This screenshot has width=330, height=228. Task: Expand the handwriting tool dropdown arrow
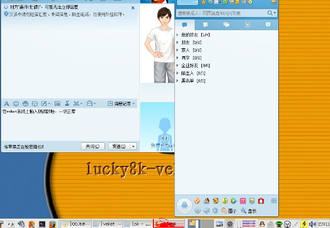click(x=49, y=104)
